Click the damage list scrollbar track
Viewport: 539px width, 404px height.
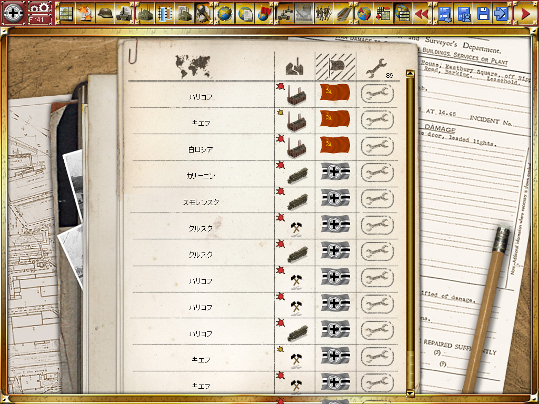click(410, 233)
